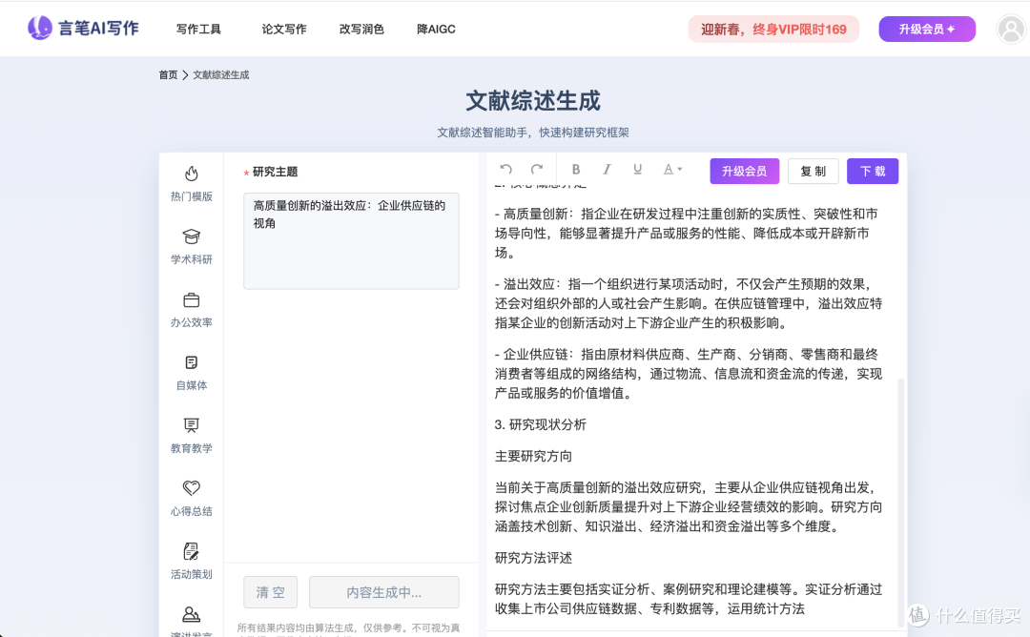Click the 文献综述生成 page title

click(533, 101)
